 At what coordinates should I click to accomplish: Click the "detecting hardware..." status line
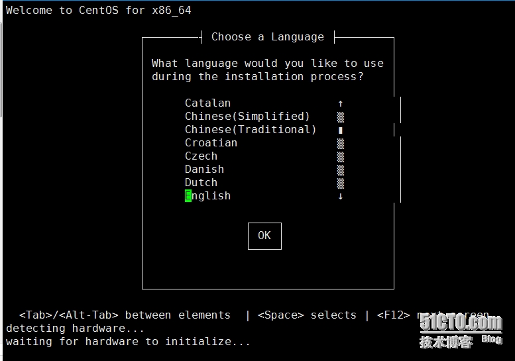pos(75,329)
